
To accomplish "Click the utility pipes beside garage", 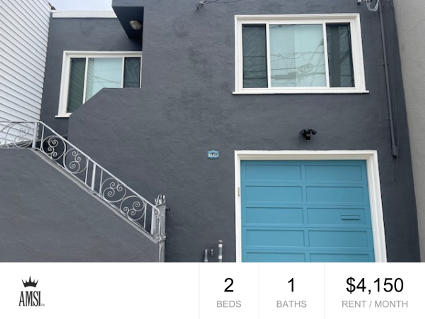I will tap(213, 251).
